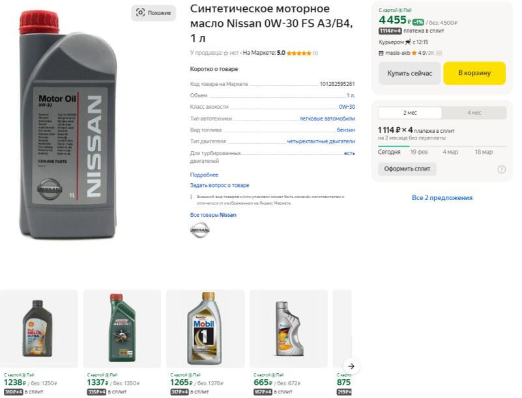Open the Gazpromneft oil product card

tap(289, 329)
